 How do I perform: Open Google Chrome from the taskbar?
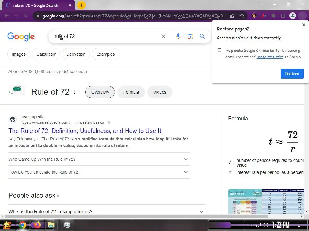pos(22,225)
